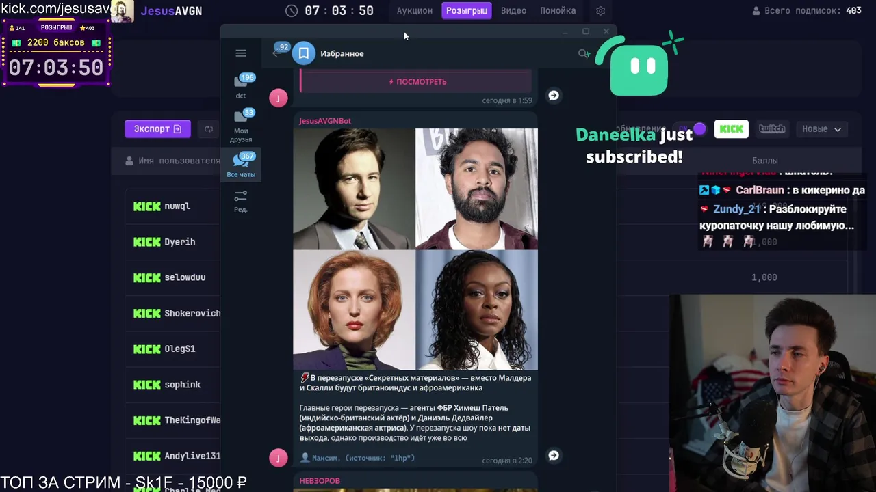Viewport: 876px width, 492px height.
Task: Click the 07:03:50 timer in top bar
Action: pyautogui.click(x=339, y=11)
